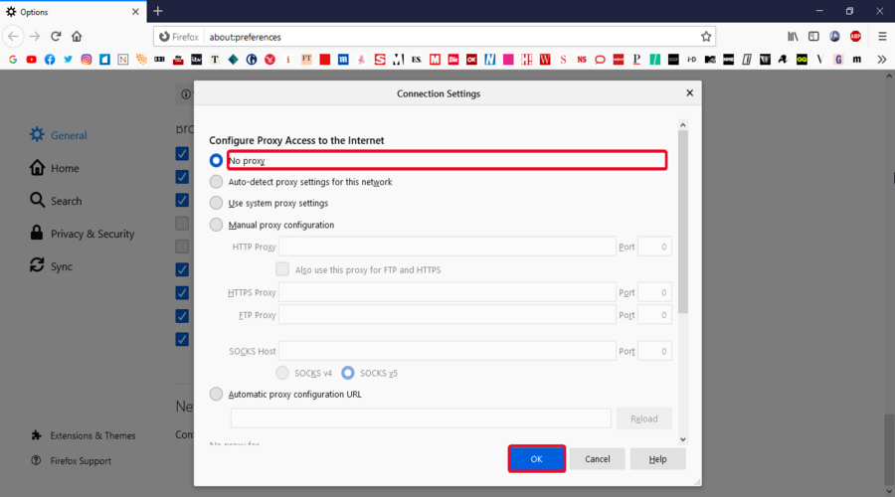This screenshot has height=497, width=895.
Task: Click the Reload button for proxy URL
Action: click(x=643, y=418)
